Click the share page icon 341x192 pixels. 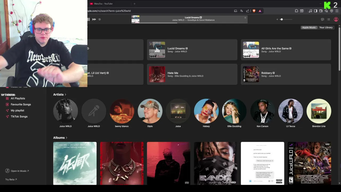pyautogui.click(x=248, y=11)
